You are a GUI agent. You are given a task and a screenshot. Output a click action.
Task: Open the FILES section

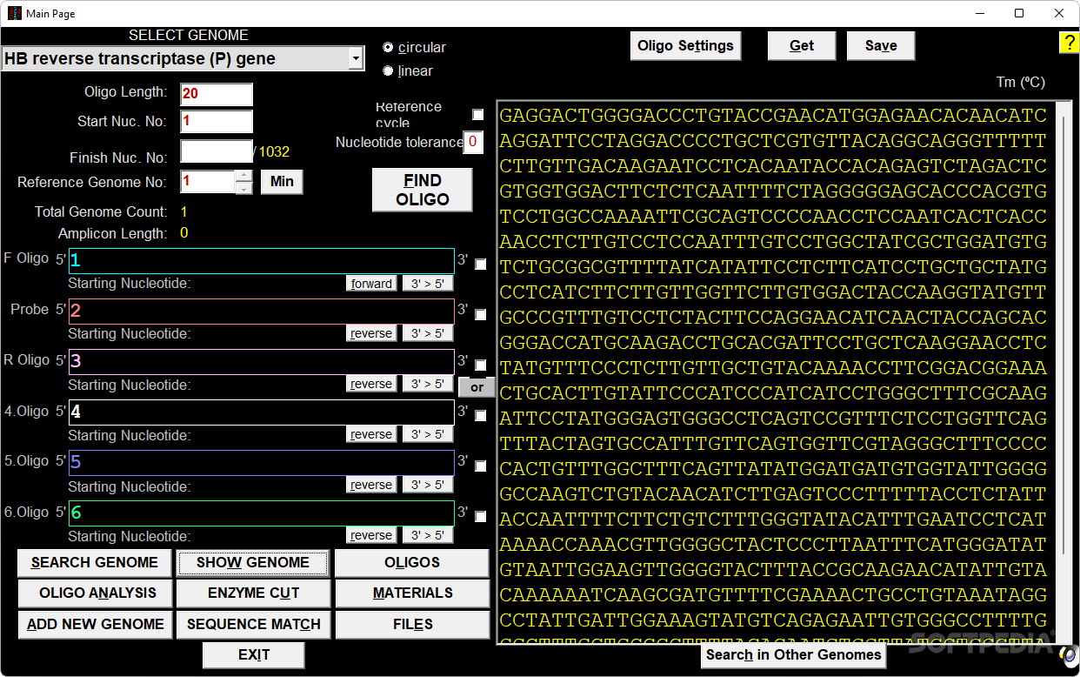412,625
